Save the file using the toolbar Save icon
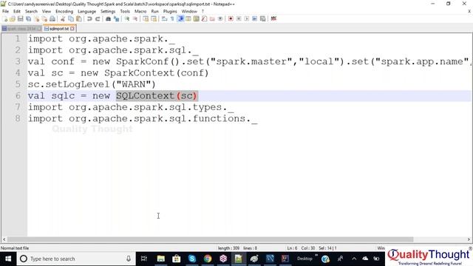The height and width of the screenshot is (266, 473). click(x=21, y=18)
